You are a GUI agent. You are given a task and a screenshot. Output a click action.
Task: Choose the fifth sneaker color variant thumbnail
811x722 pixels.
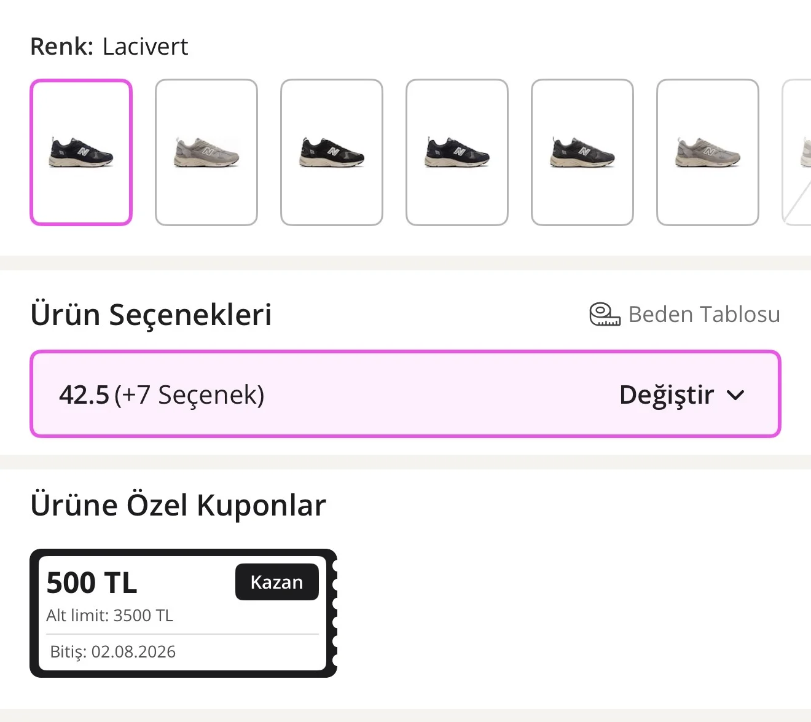coord(582,152)
